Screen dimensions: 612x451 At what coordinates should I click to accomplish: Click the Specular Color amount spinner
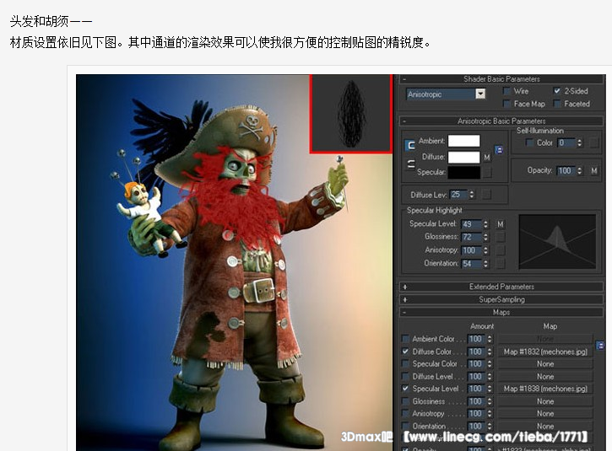pos(490,364)
